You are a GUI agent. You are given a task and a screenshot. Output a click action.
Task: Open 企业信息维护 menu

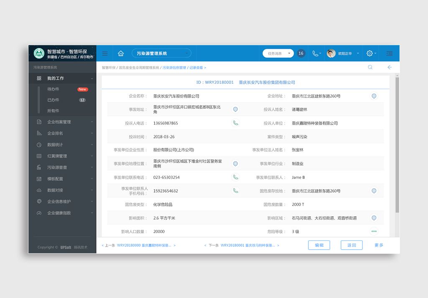point(62,202)
